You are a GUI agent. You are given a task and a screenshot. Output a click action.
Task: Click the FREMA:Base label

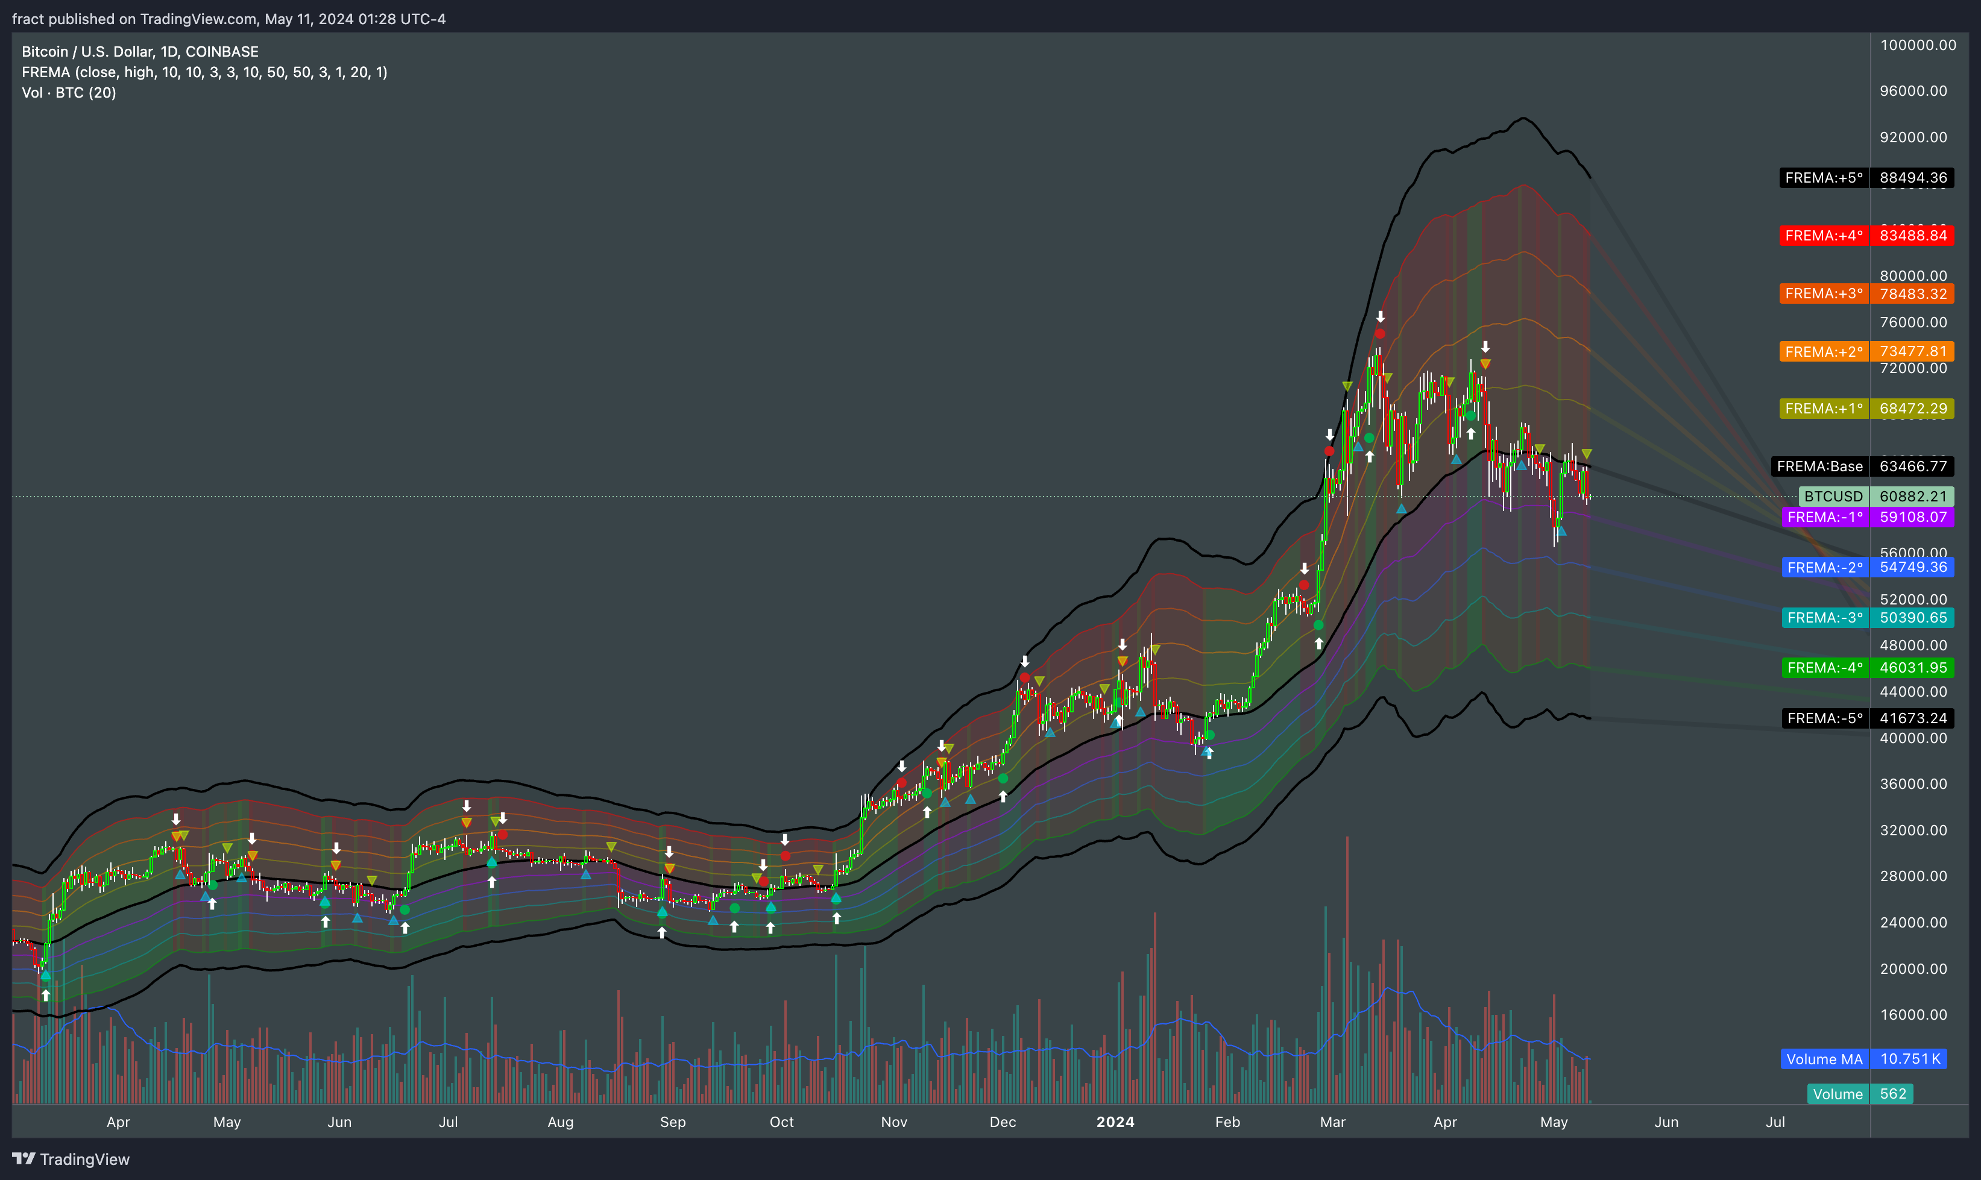point(1862,466)
